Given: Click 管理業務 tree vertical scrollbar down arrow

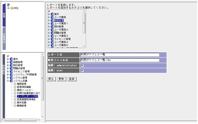Looking at the screenshot, I should (42, 117).
